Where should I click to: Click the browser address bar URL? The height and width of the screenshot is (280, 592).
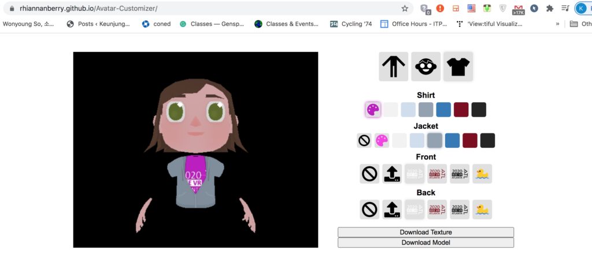(x=88, y=8)
